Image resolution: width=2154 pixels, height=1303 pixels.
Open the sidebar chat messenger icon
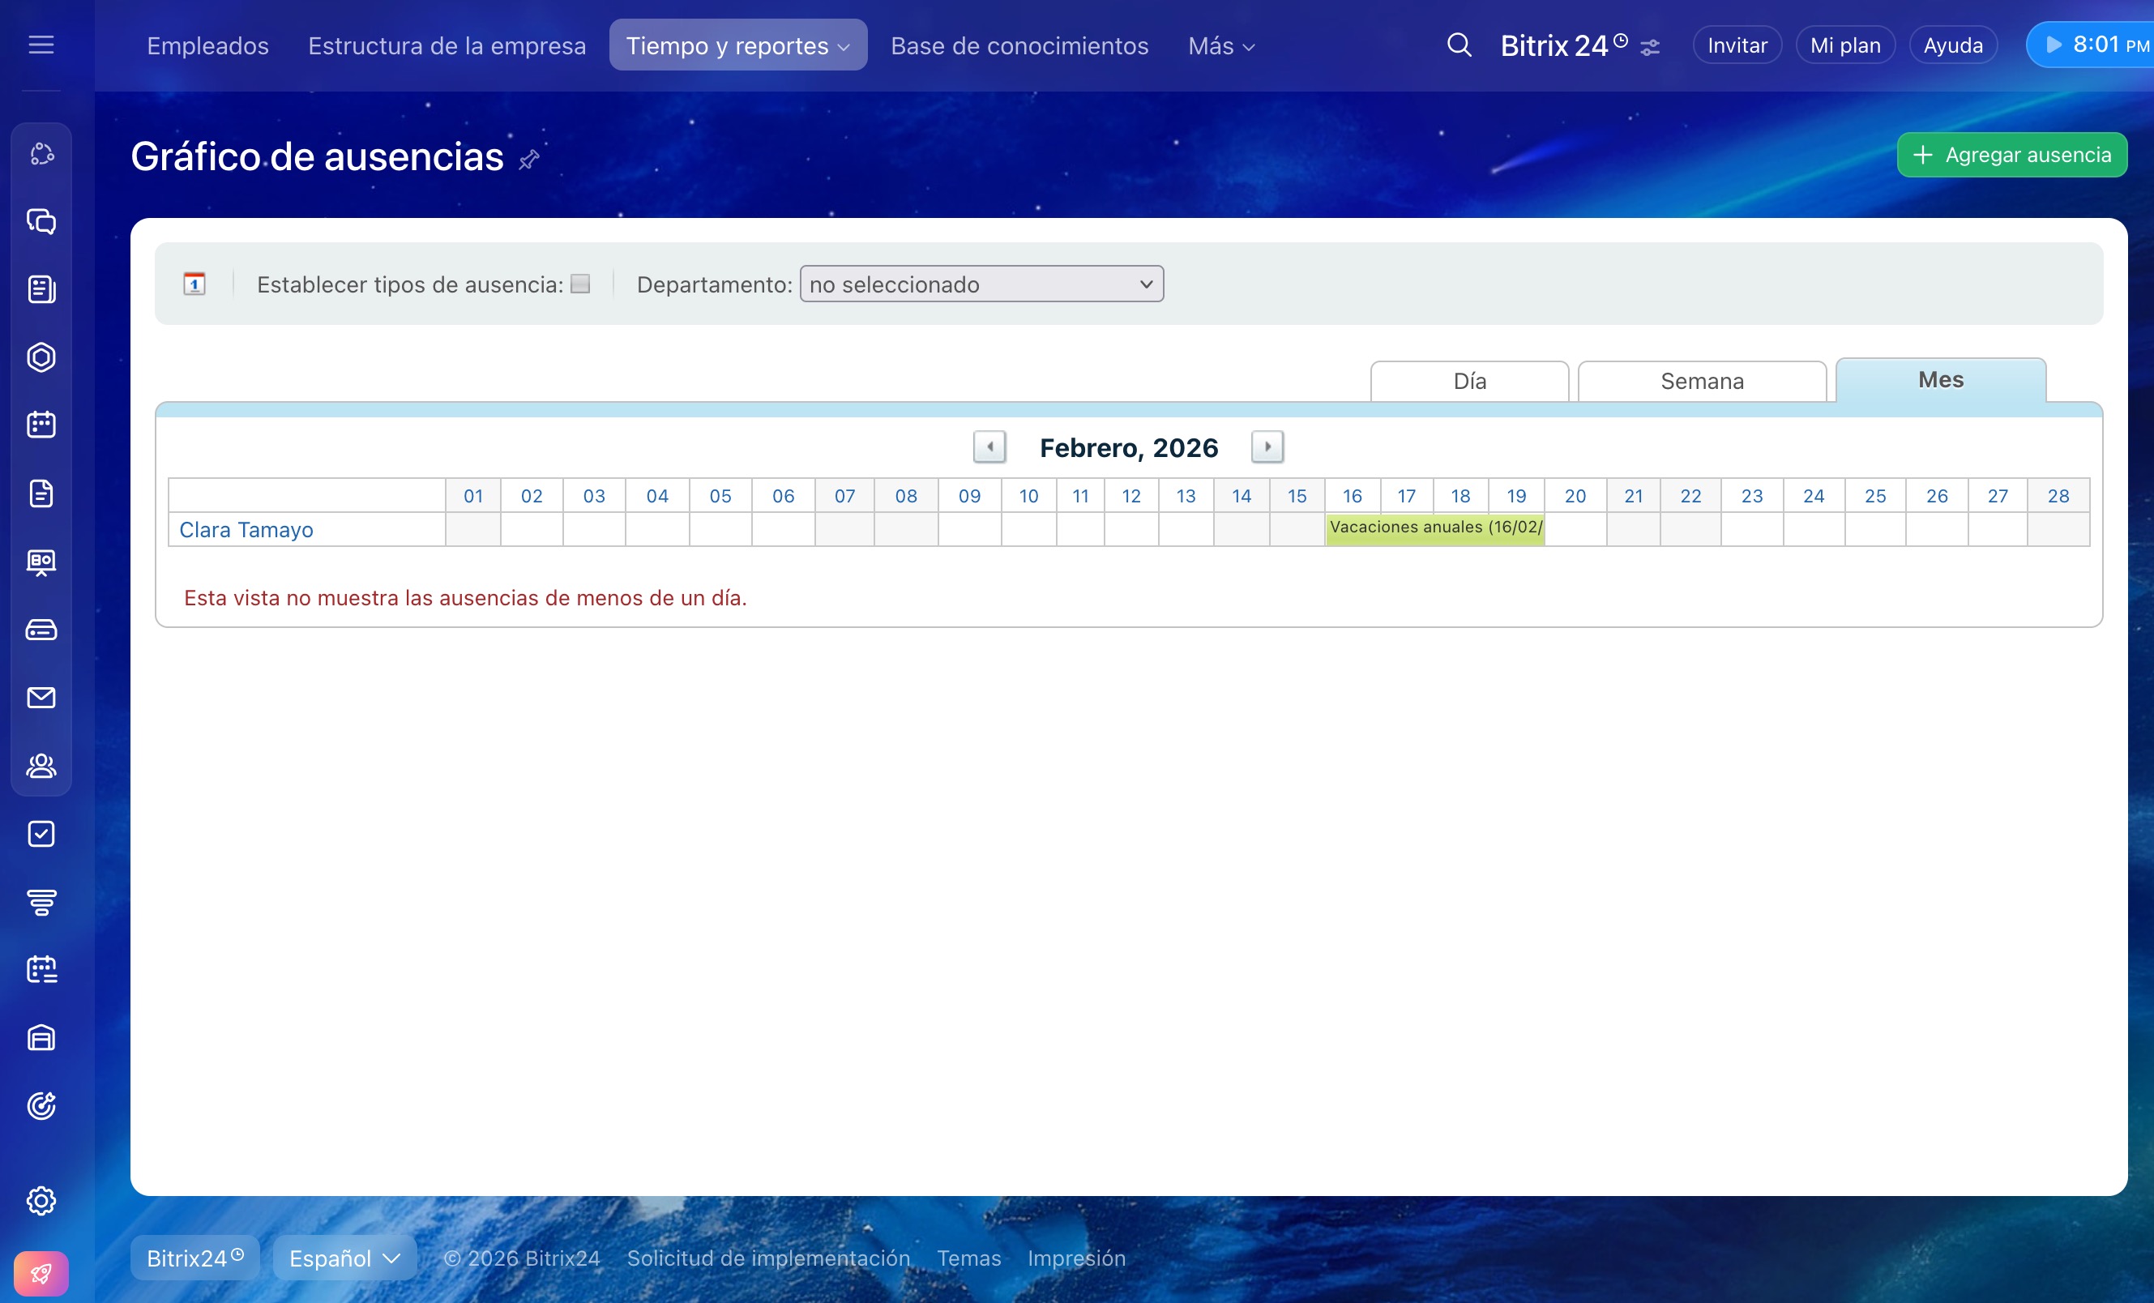pyautogui.click(x=41, y=222)
